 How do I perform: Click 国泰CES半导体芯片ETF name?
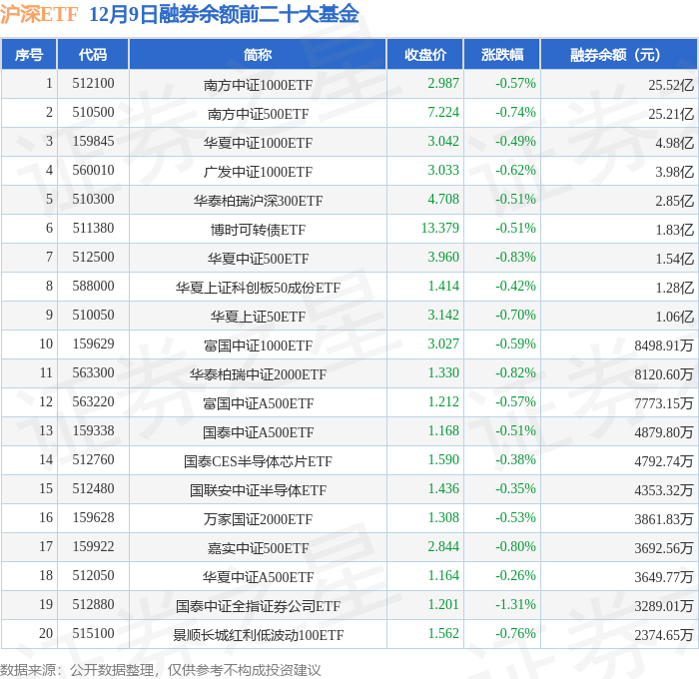[258, 461]
